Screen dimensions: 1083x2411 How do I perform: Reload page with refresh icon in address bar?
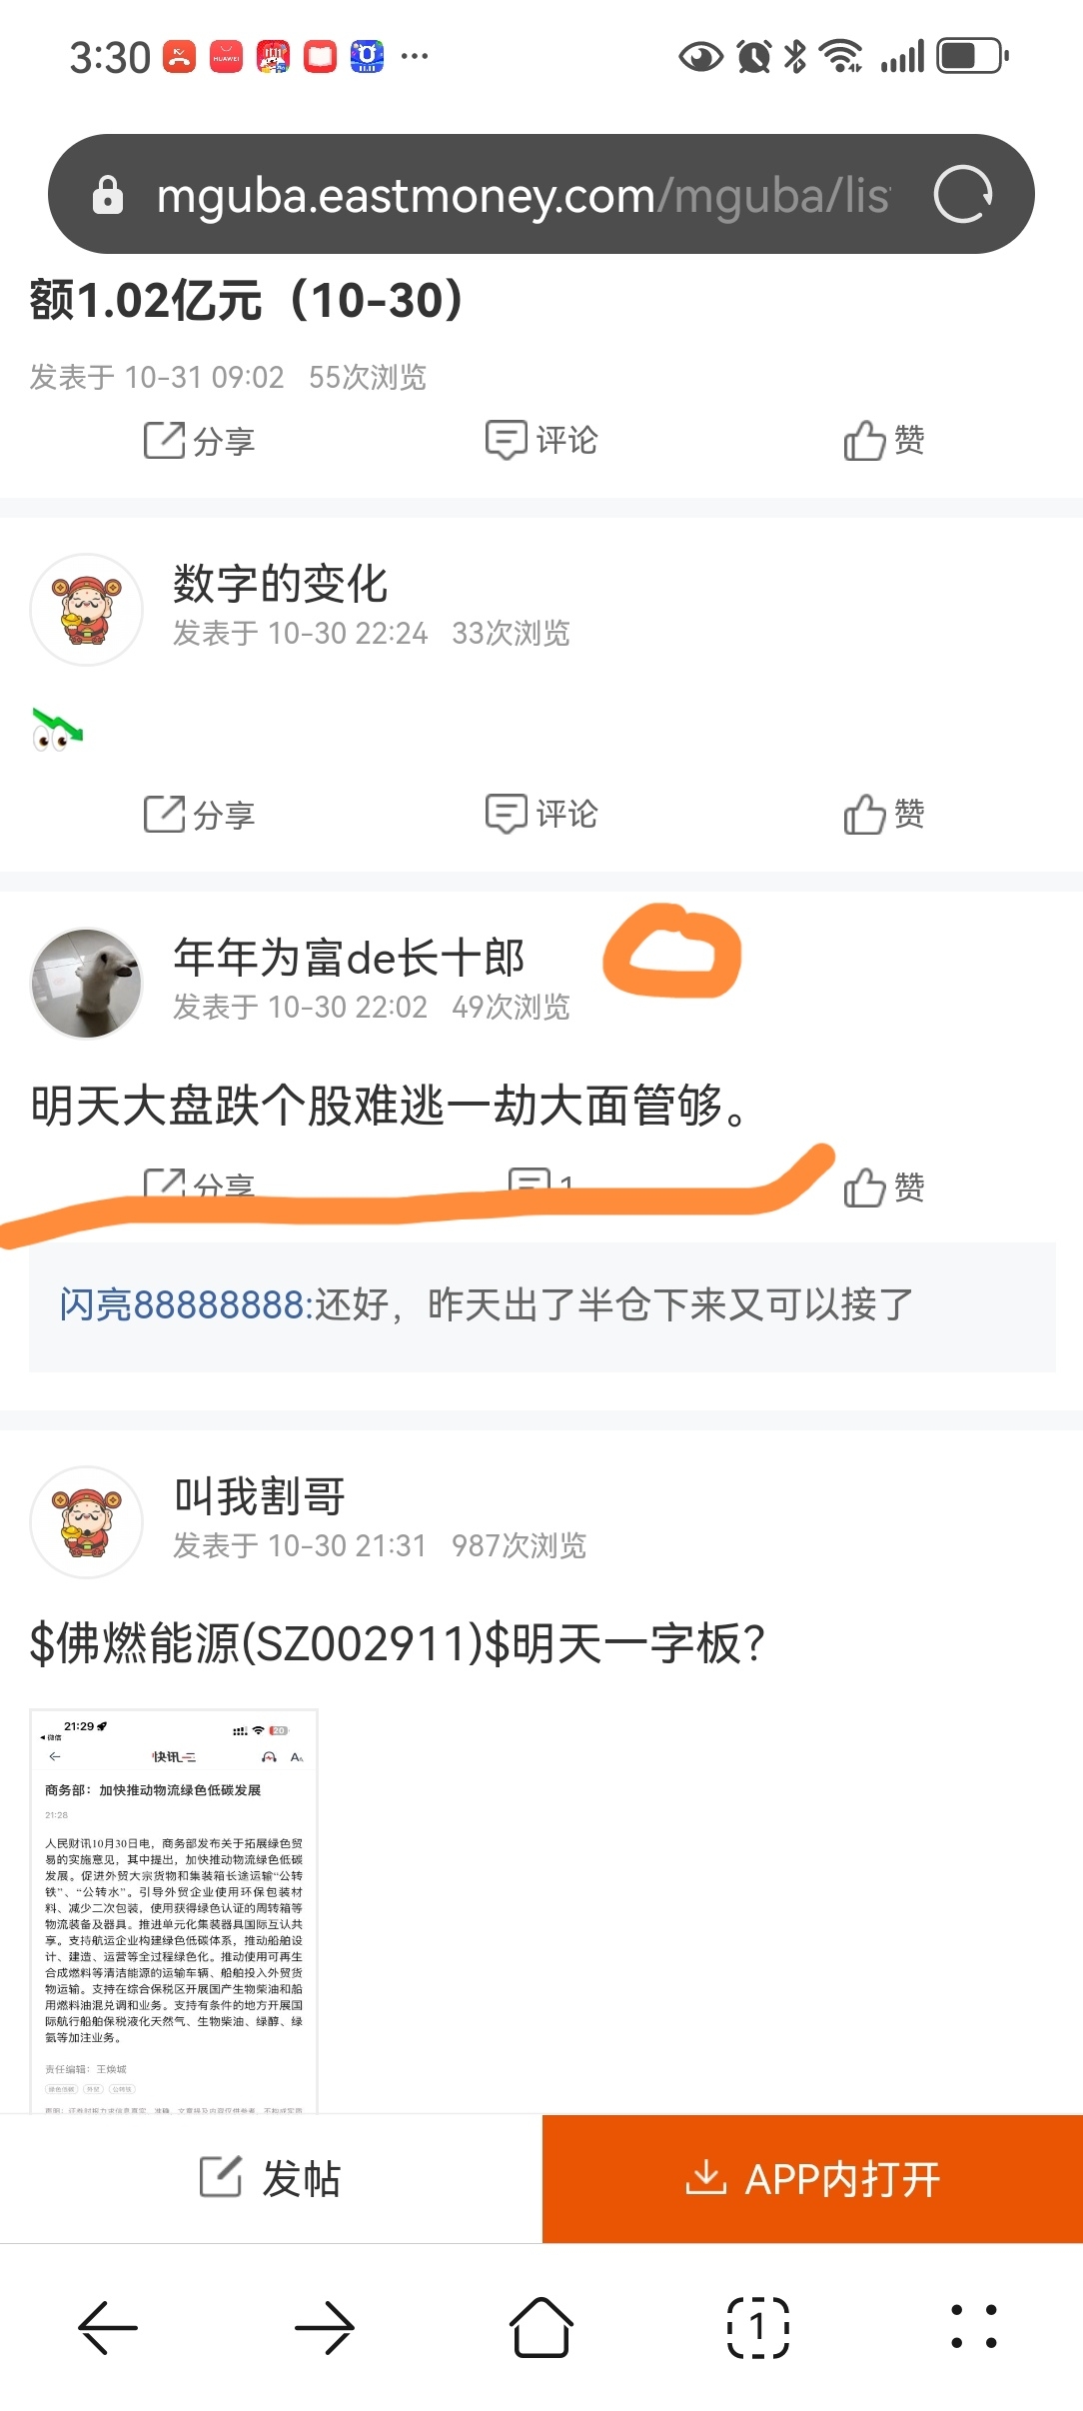pos(963,194)
